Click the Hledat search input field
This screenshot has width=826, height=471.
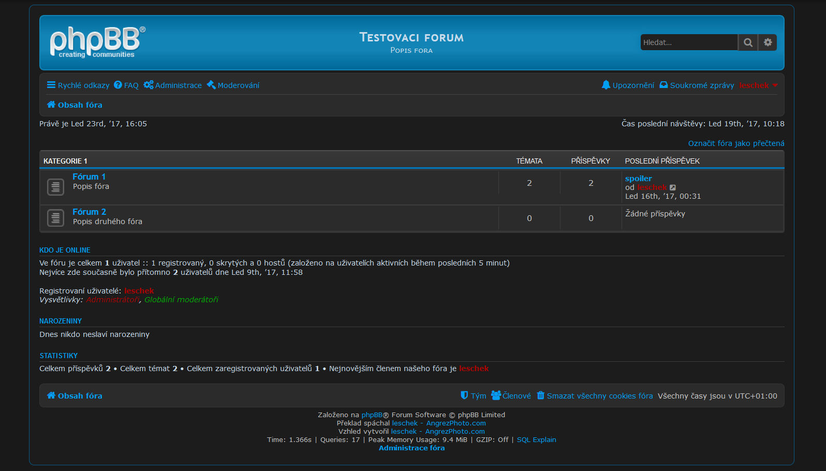(x=689, y=42)
